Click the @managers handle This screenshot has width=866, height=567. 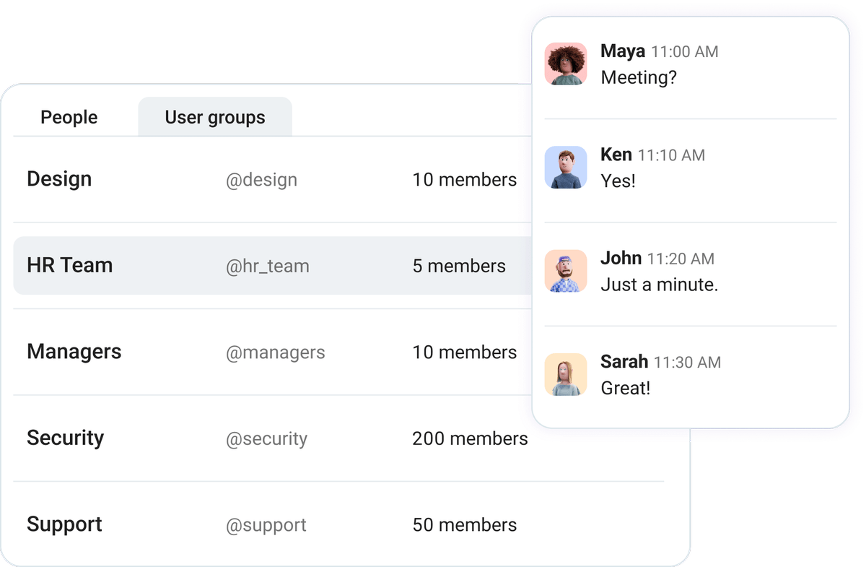tap(276, 352)
